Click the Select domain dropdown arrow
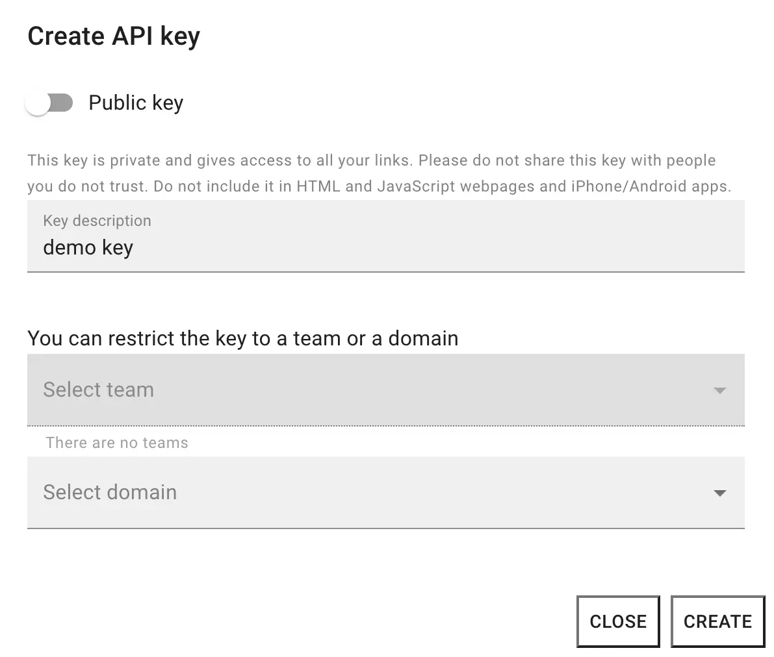This screenshot has height=657, width=774. [x=719, y=493]
